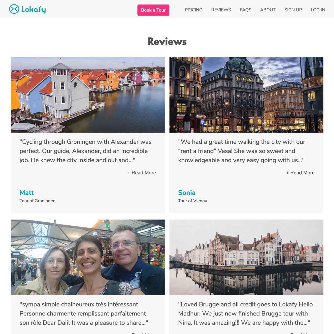
Task: Click reviewer name Sonia
Action: click(187, 193)
